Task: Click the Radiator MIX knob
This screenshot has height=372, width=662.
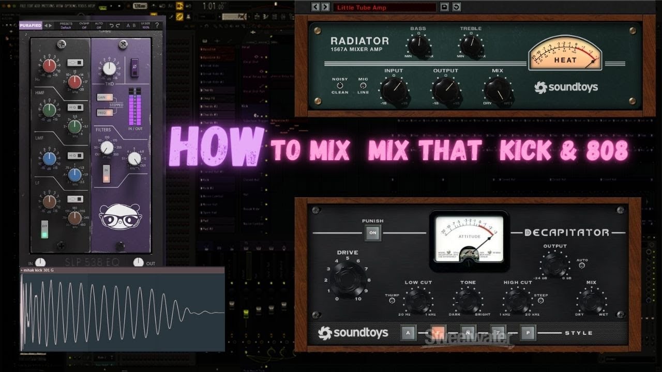Action: tap(498, 90)
